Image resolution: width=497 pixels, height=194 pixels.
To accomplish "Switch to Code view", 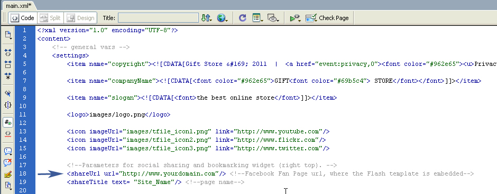I will point(22,18).
